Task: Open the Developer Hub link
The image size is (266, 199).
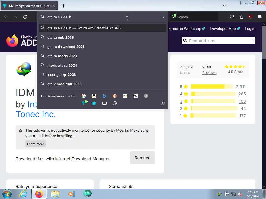Action: pos(225,29)
